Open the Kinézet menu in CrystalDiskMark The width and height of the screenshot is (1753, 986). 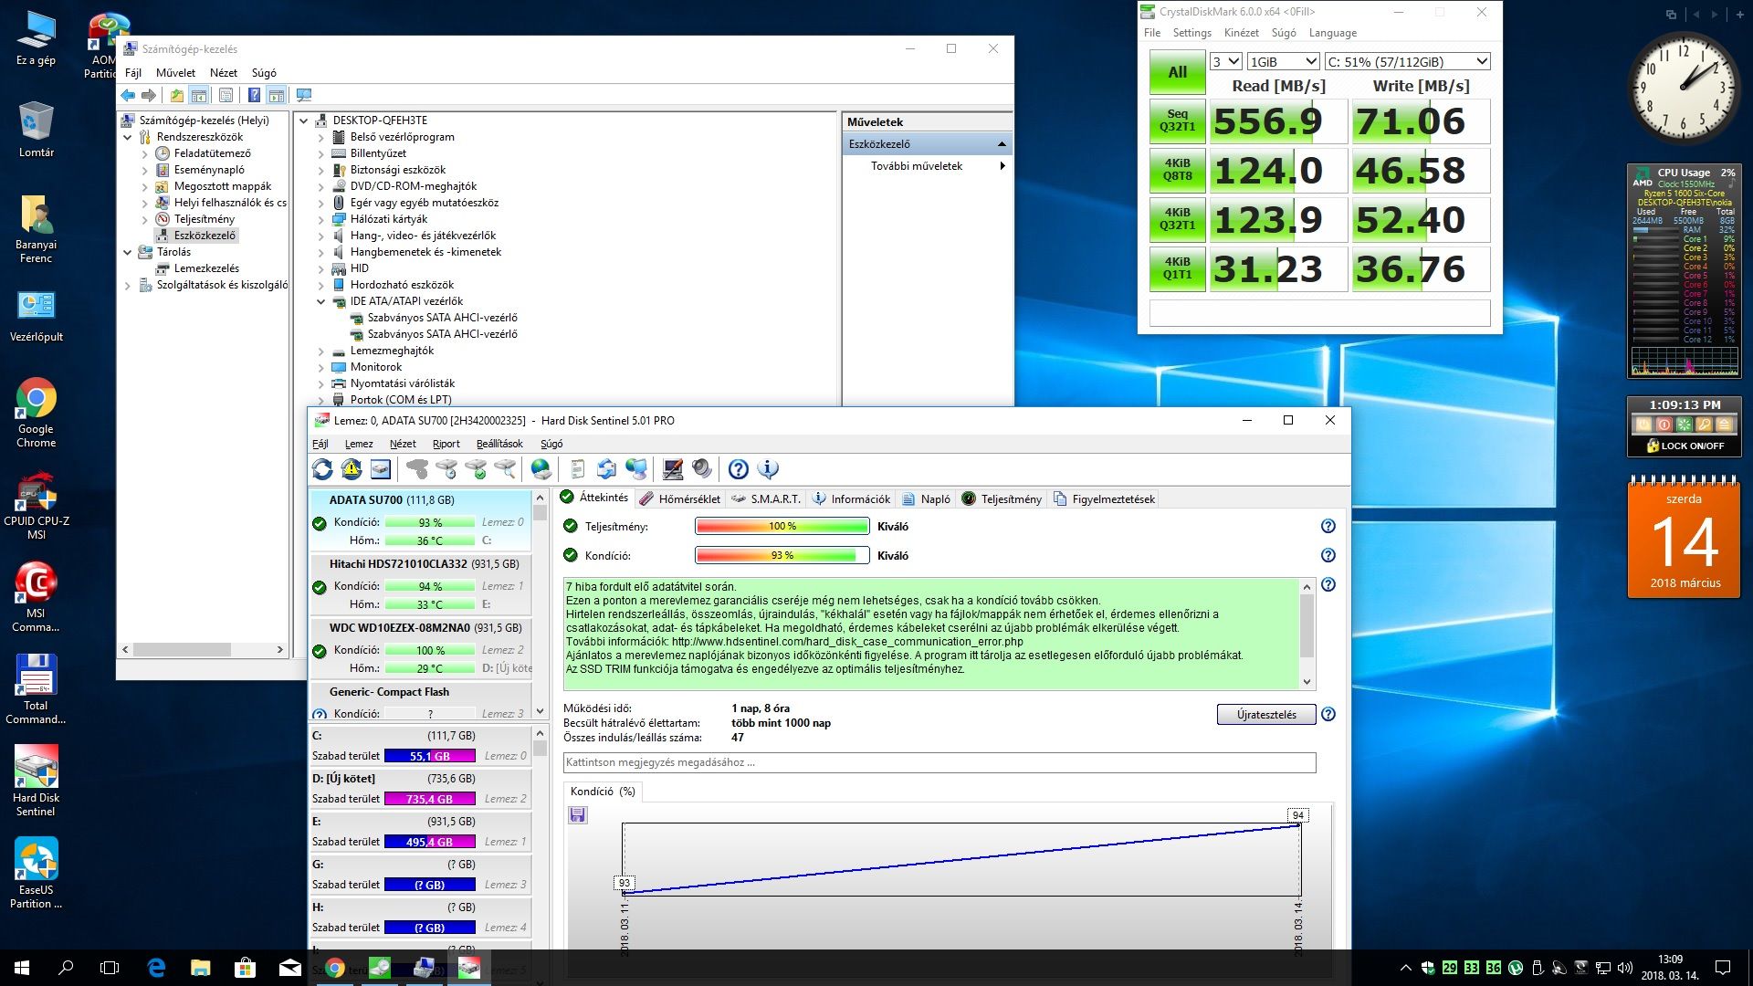(1241, 33)
